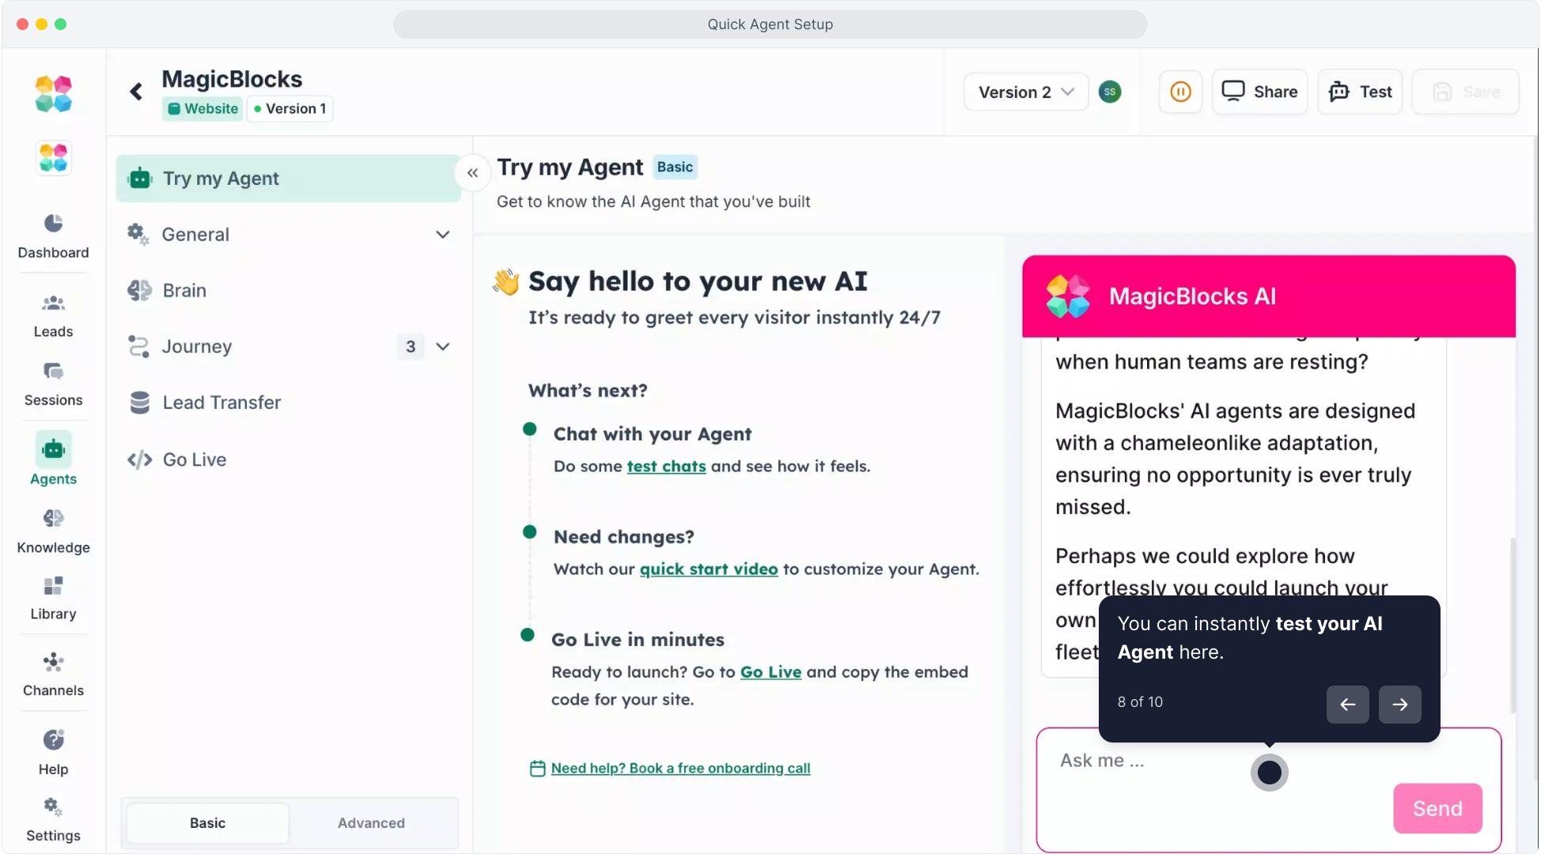Click the orange pause agent icon
Viewport: 1541px width, 854px height.
[1180, 92]
